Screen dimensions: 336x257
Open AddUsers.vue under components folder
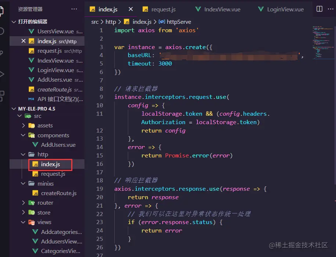pos(47,145)
